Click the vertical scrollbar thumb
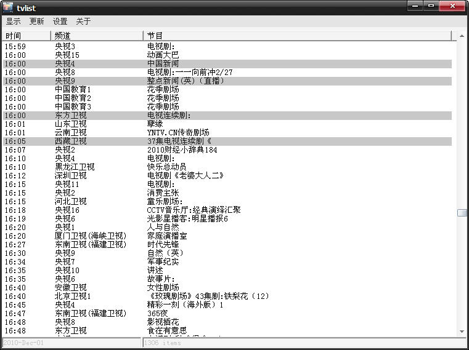 (x=462, y=213)
